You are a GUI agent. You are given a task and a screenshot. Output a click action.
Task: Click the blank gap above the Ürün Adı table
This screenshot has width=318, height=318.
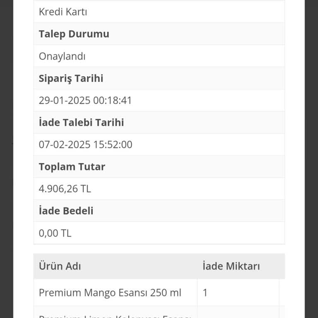[x=159, y=249]
